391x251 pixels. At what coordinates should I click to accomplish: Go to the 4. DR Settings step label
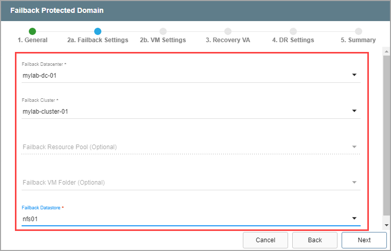pos(293,40)
